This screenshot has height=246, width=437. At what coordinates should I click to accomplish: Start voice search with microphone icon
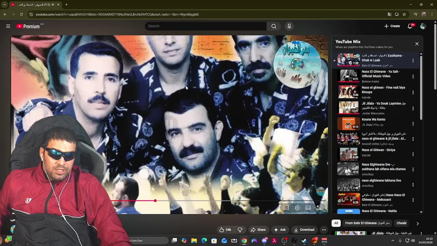coord(289,26)
